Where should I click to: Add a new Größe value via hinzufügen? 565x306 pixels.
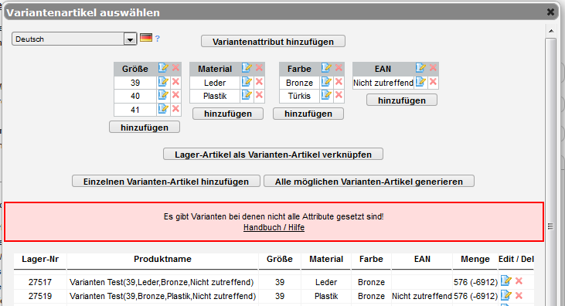pos(145,127)
